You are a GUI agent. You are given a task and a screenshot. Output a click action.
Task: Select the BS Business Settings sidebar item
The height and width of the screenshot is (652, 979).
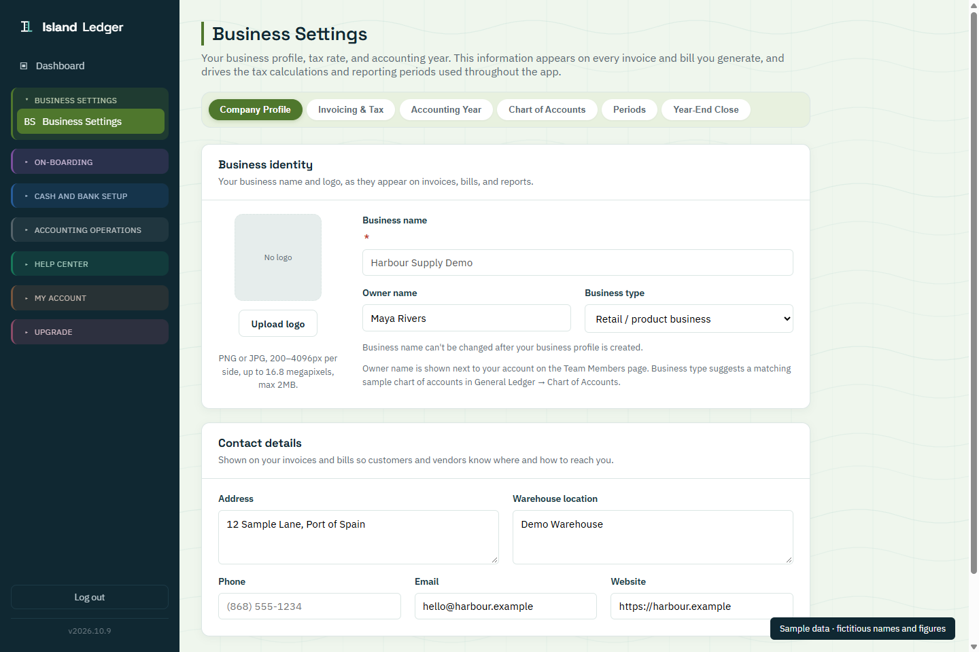tap(90, 122)
